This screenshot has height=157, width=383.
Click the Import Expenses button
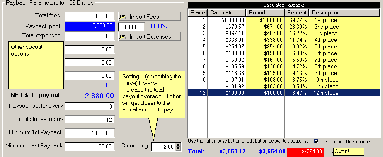[x=150, y=36]
